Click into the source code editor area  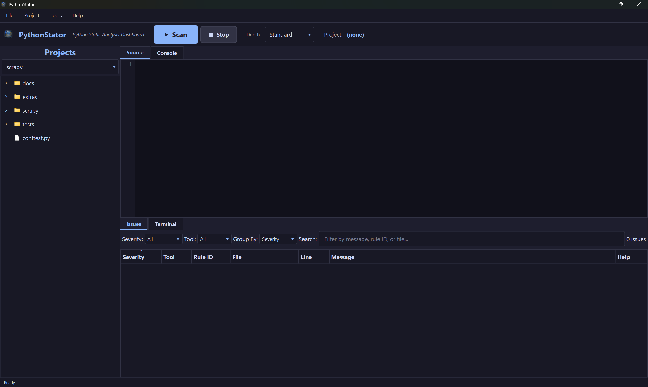pos(391,138)
